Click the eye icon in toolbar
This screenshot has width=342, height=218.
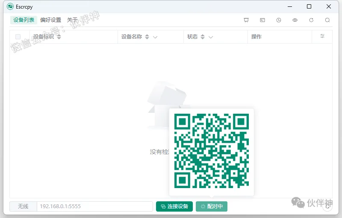click(x=295, y=20)
